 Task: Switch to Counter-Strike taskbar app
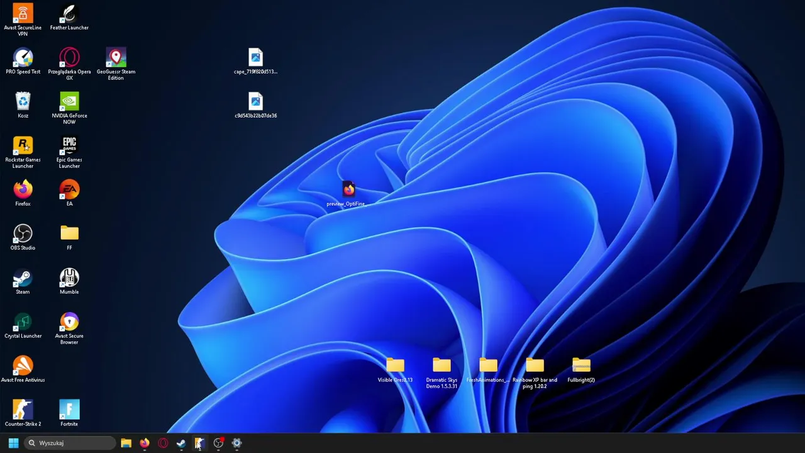click(199, 443)
